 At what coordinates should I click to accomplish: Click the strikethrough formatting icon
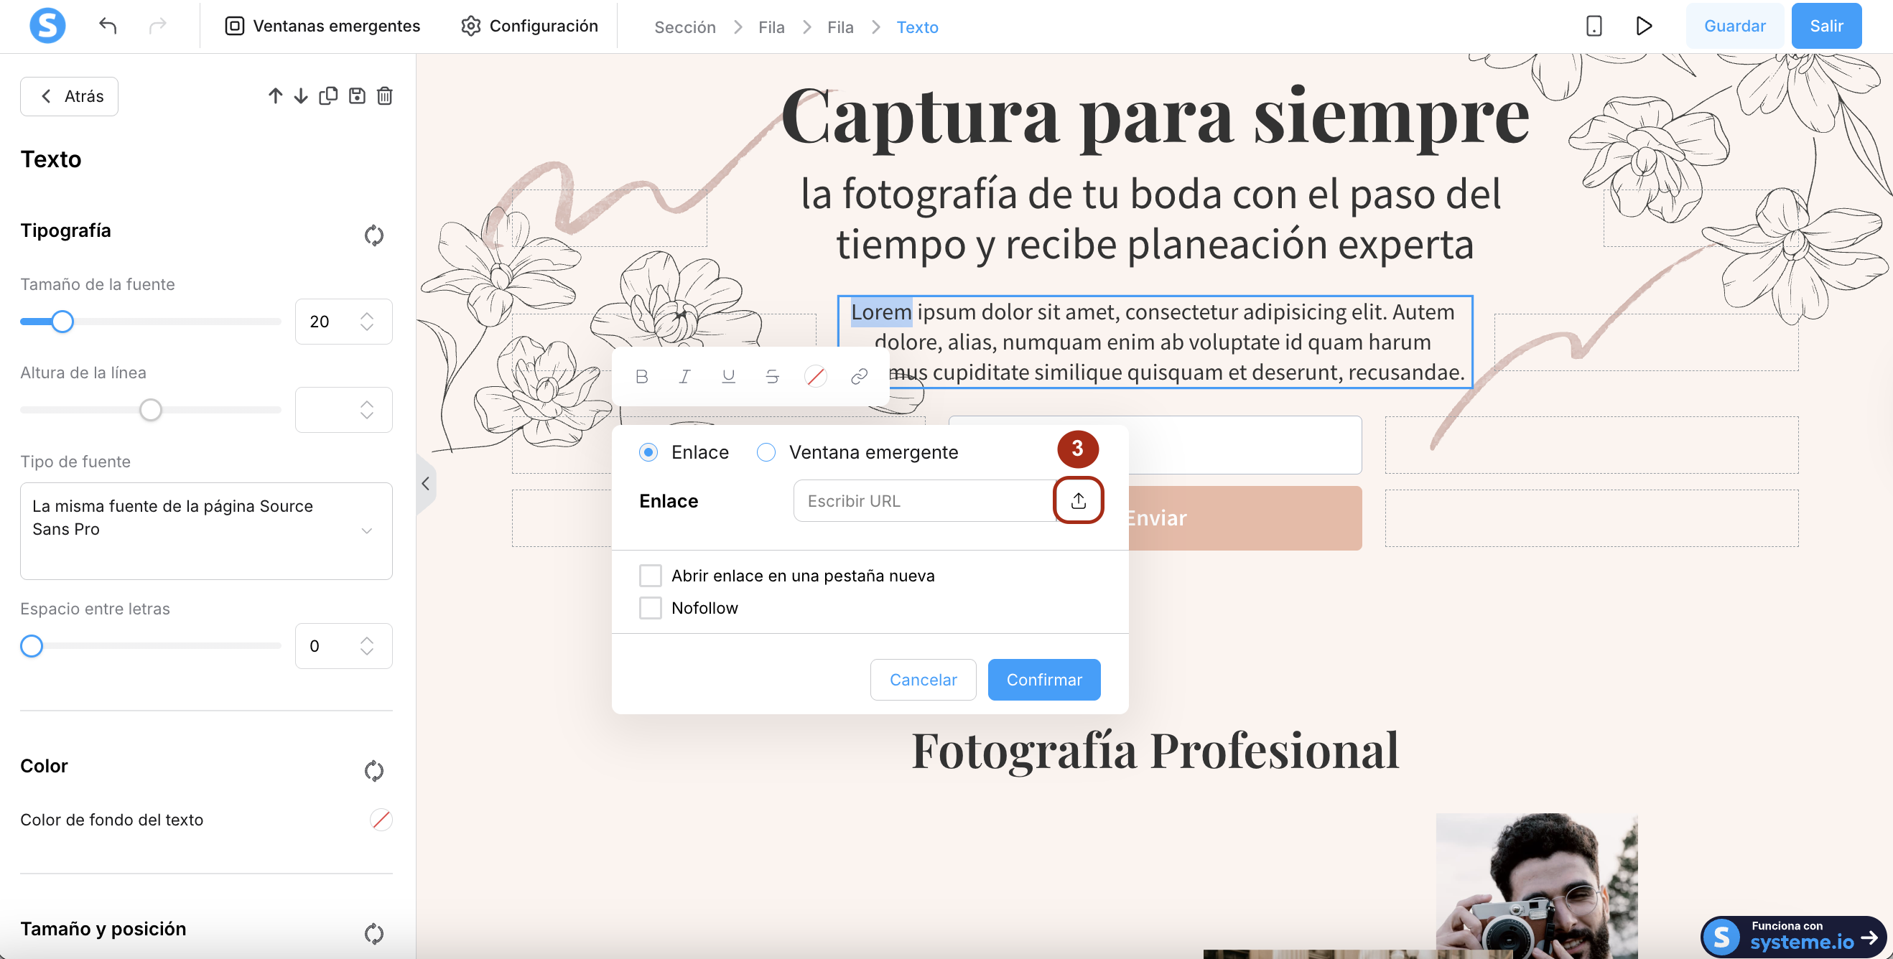[x=771, y=377]
